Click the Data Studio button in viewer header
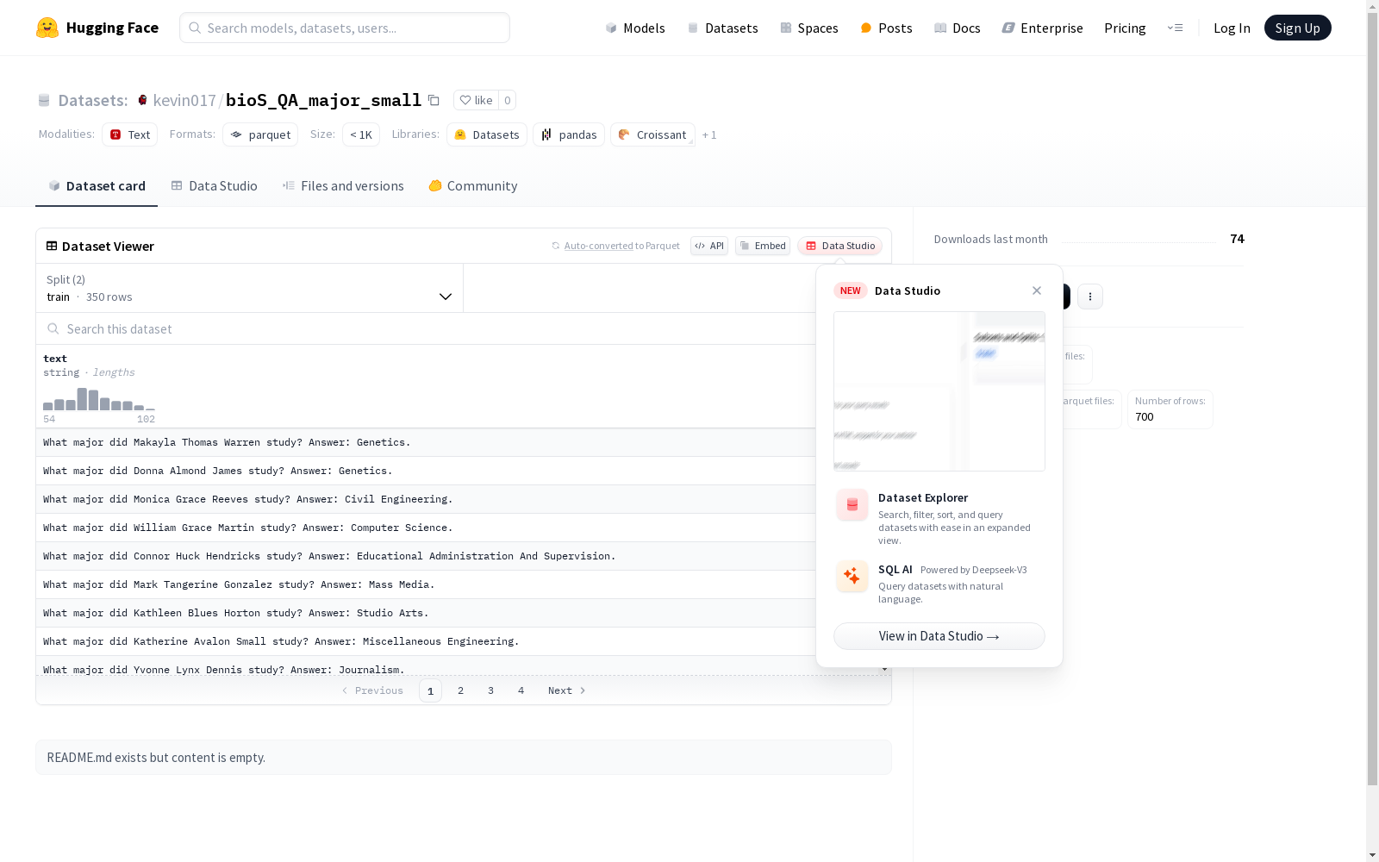The height and width of the screenshot is (862, 1379). point(839,246)
